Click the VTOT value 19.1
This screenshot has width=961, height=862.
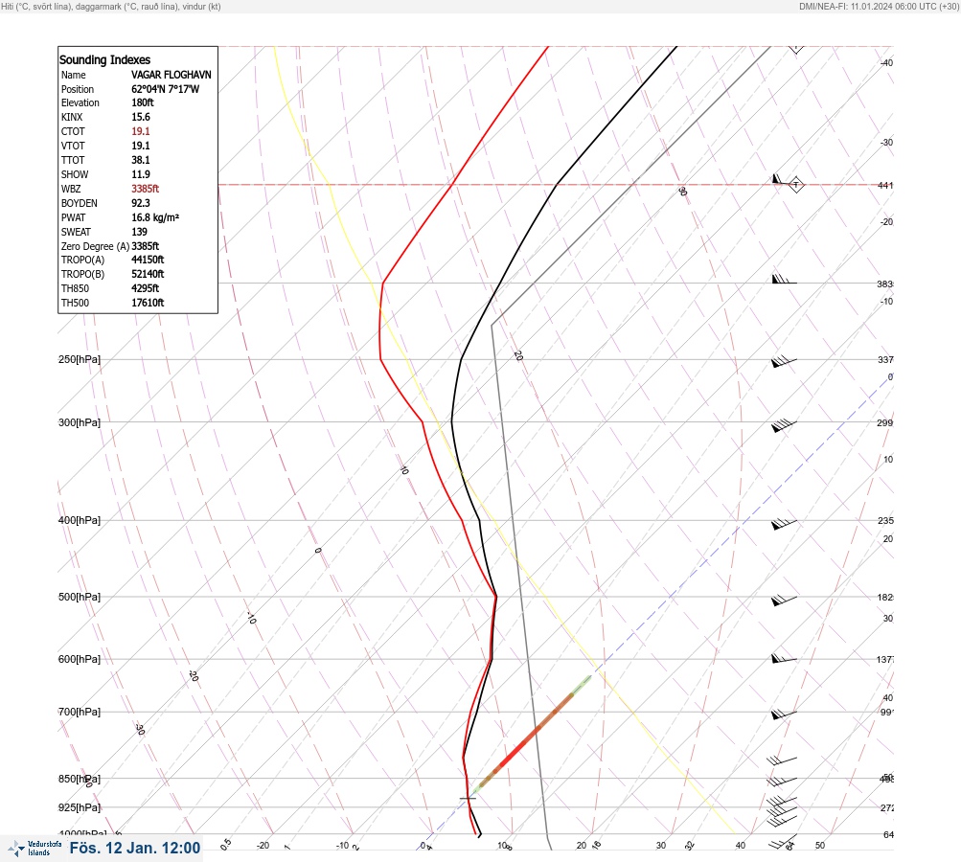(x=141, y=146)
